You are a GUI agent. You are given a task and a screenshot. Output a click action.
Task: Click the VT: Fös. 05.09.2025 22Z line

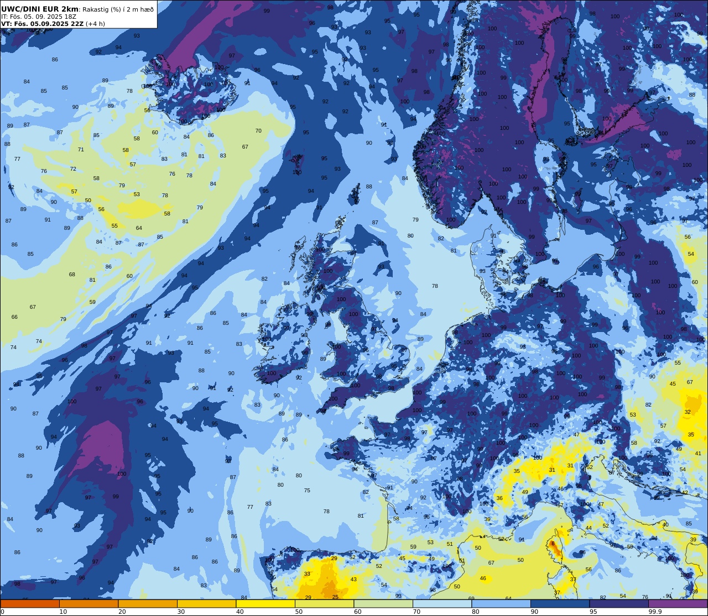click(x=42, y=24)
